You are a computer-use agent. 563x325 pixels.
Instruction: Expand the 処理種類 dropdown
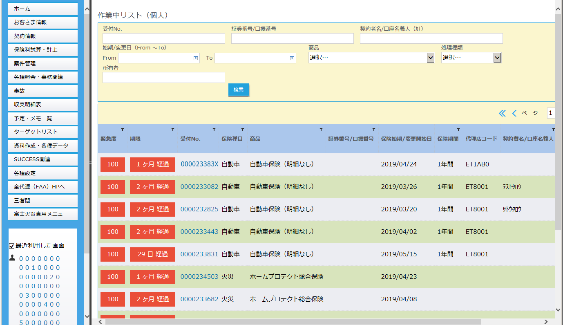(497, 58)
